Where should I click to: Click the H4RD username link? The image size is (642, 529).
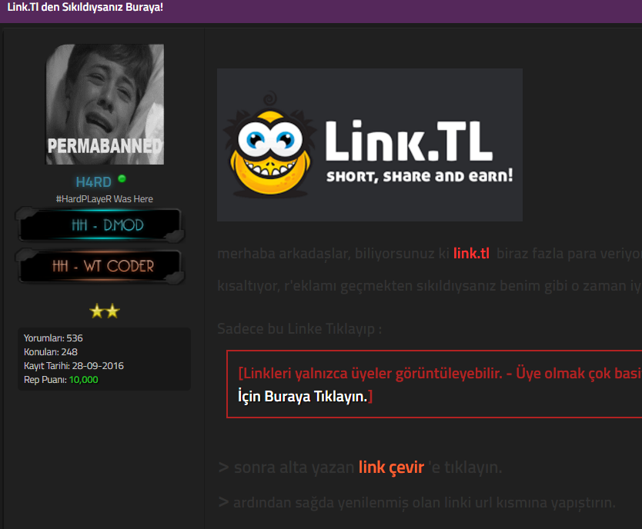click(93, 182)
